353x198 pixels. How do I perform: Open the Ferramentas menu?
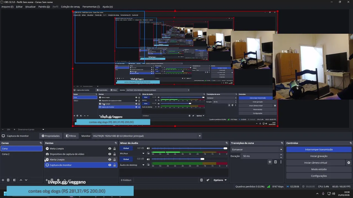coord(91,7)
